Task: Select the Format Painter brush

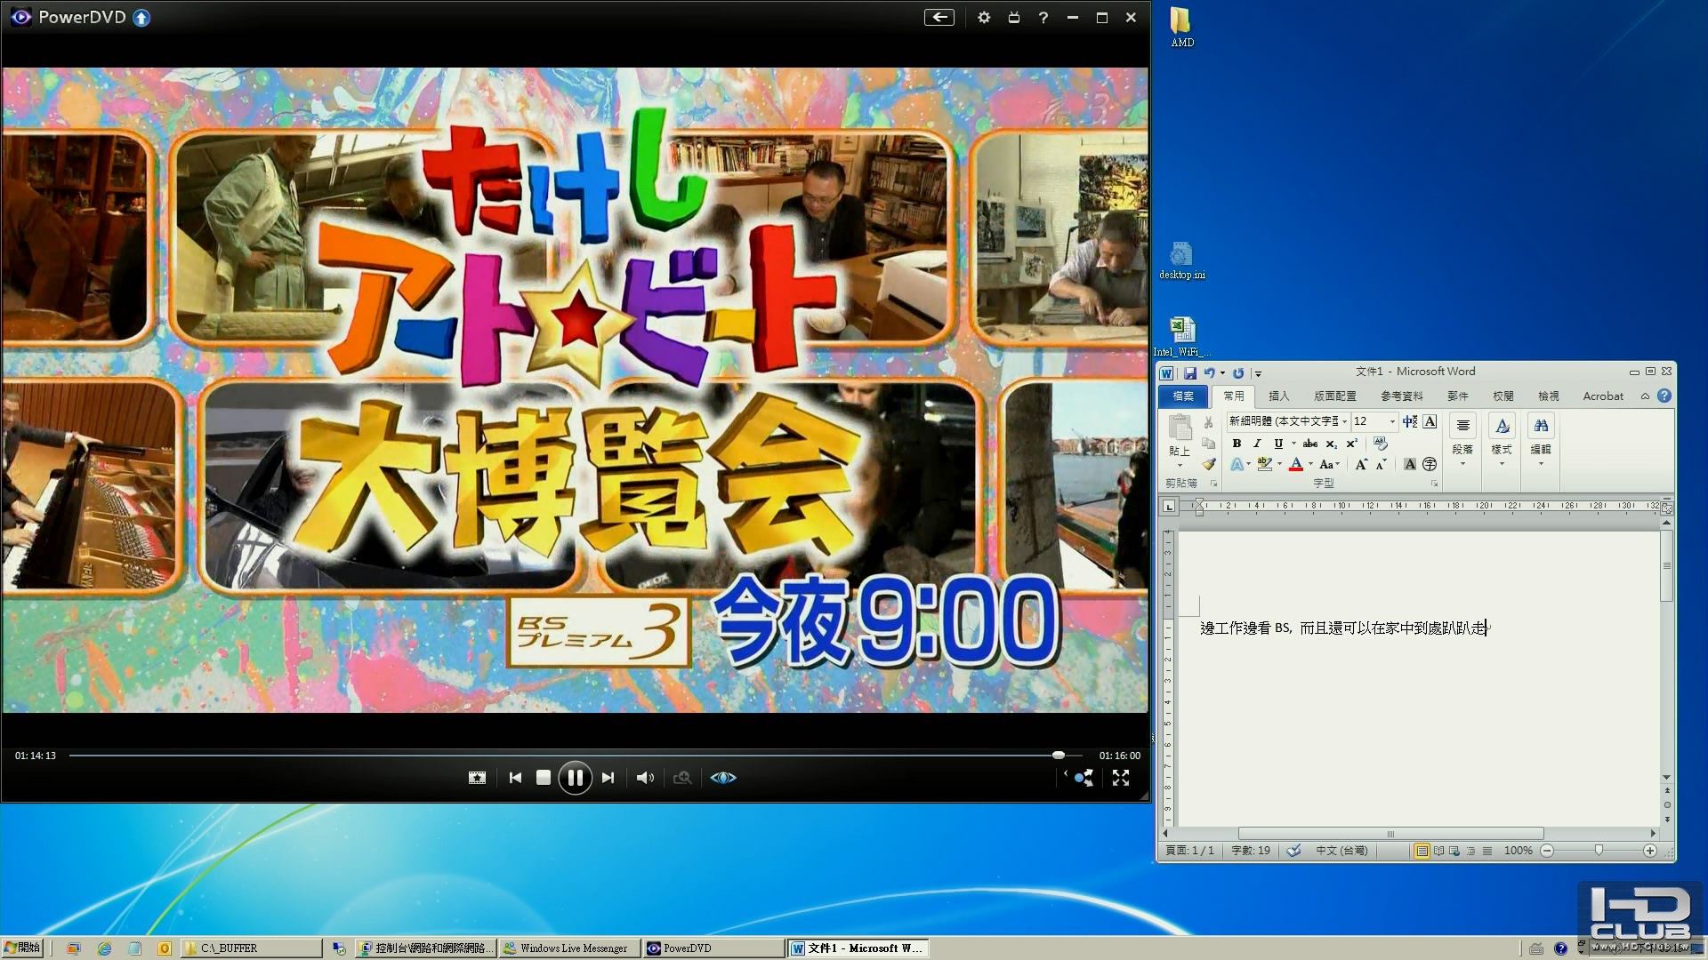Action: [x=1208, y=464]
